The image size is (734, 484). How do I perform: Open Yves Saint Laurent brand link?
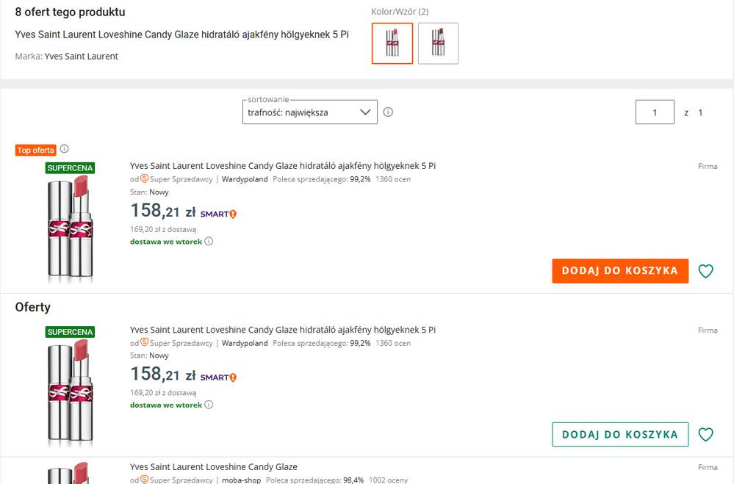pos(81,57)
